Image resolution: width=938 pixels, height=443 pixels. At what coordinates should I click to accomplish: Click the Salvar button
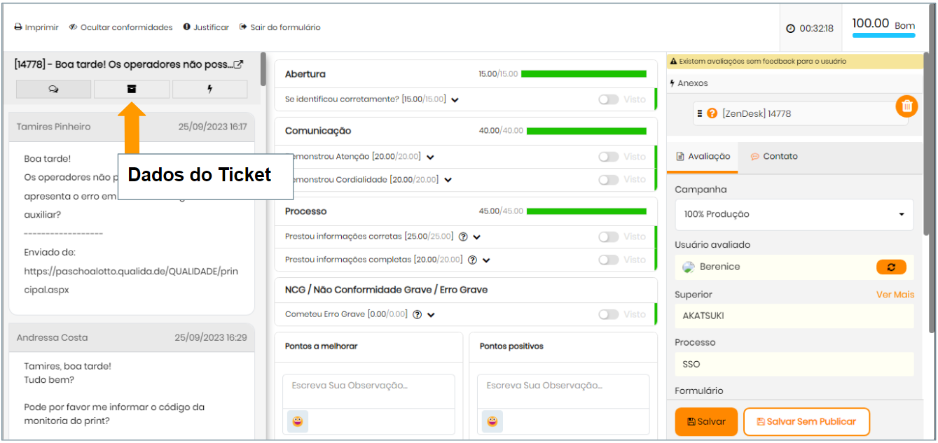tap(706, 421)
